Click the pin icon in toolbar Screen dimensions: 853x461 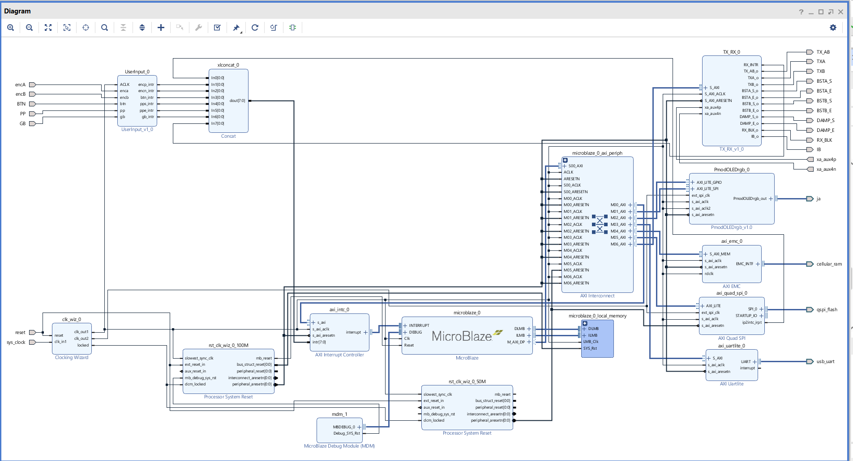tap(236, 28)
